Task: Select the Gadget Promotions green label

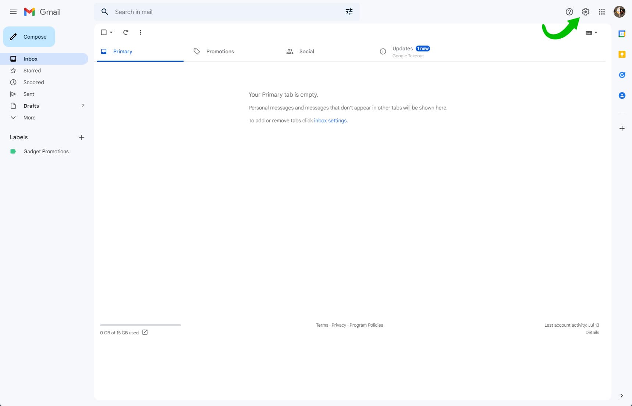Action: pyautogui.click(x=46, y=151)
